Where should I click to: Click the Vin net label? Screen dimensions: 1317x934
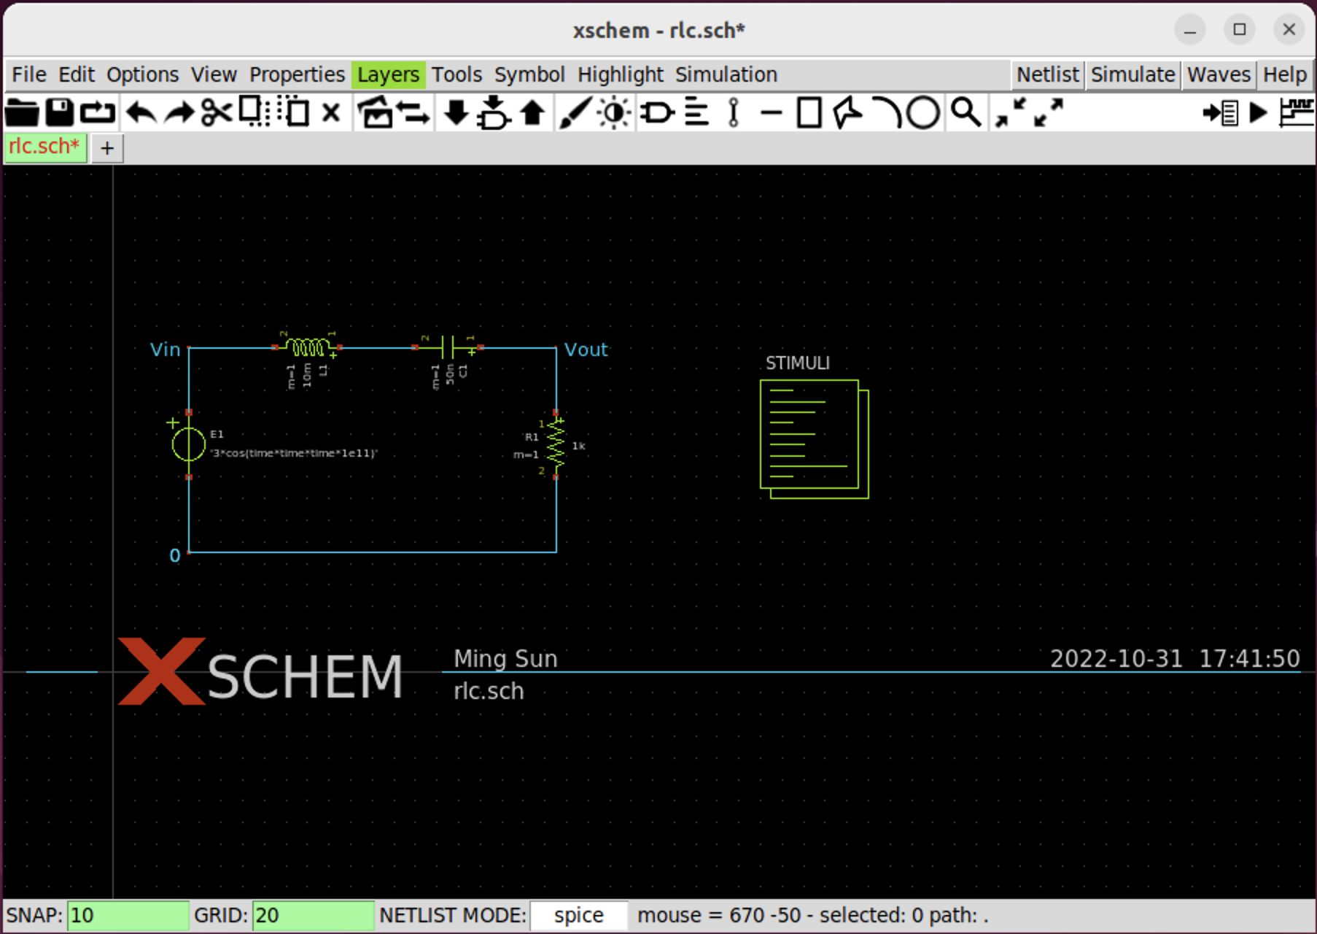[x=165, y=350]
